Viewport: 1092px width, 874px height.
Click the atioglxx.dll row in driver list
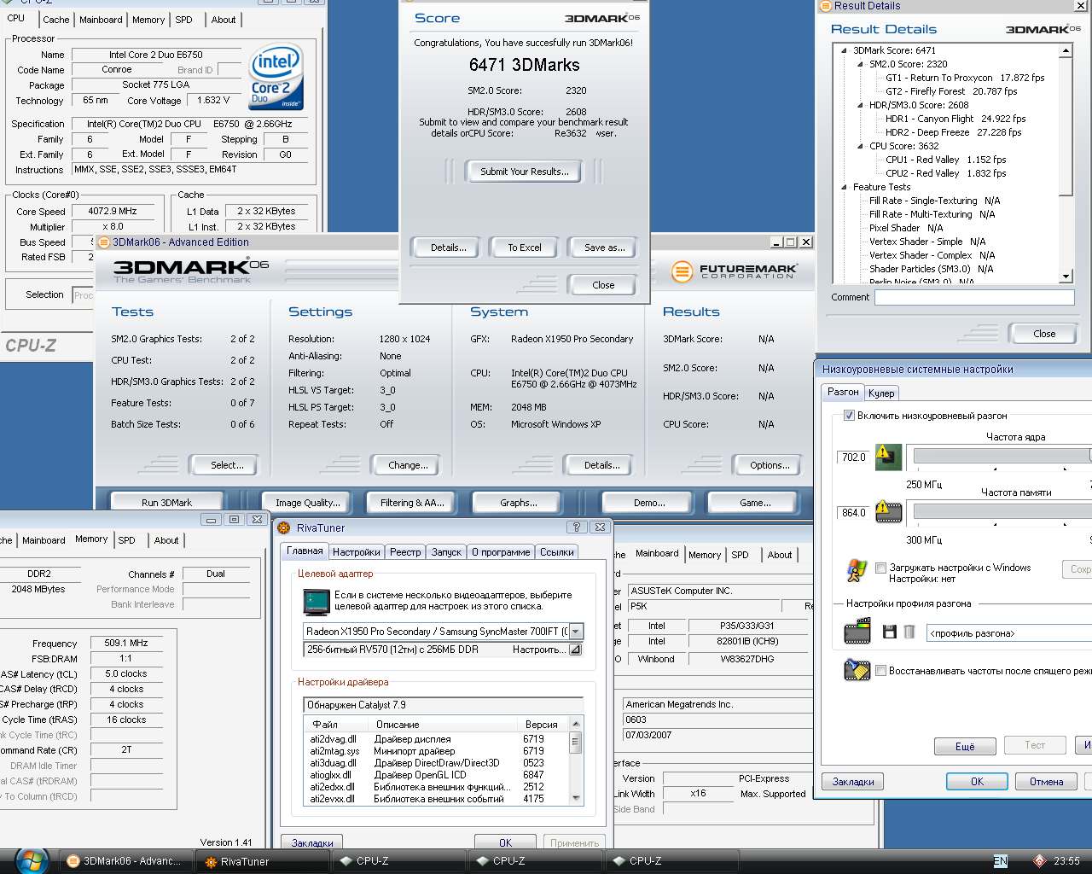click(436, 775)
